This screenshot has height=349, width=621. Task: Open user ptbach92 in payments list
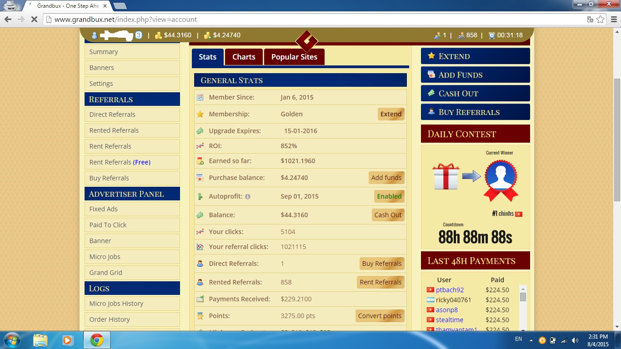pyautogui.click(x=450, y=290)
